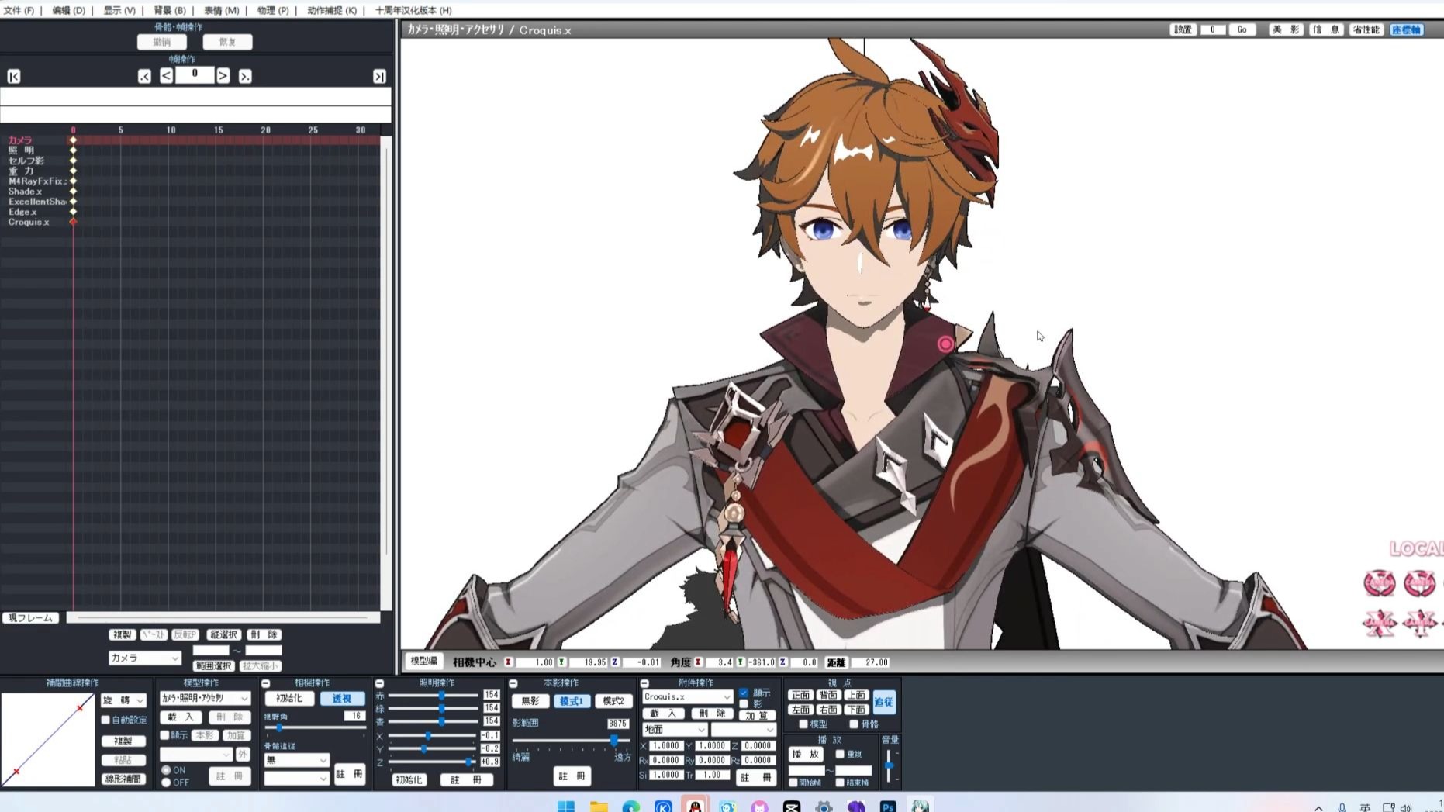Select the ON radio button
Viewport: 1444px width, 812px height.
click(x=166, y=770)
